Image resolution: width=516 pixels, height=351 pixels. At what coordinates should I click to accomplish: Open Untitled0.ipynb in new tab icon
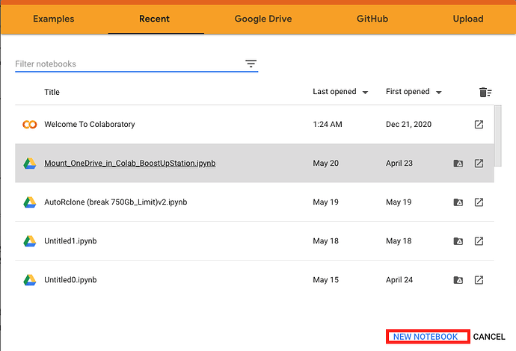pyautogui.click(x=479, y=280)
